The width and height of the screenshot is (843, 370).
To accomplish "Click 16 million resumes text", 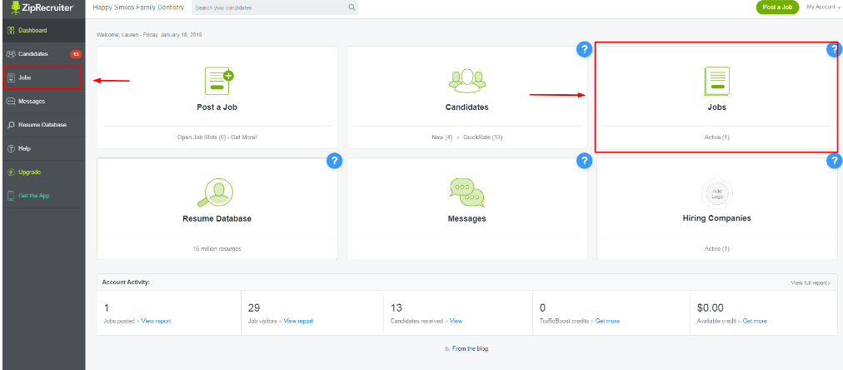I will tap(217, 249).
